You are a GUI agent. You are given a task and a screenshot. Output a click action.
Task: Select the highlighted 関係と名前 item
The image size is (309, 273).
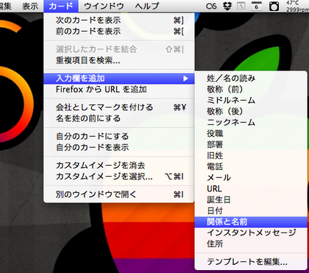(x=251, y=222)
